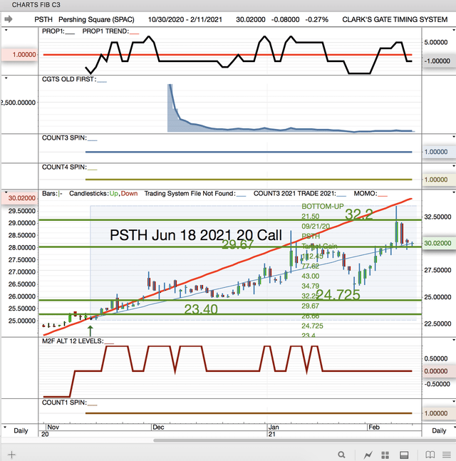The image size is (456, 461).
Task: Click the COUNT1 SPIN 1.00000 value tag
Action: 438,413
